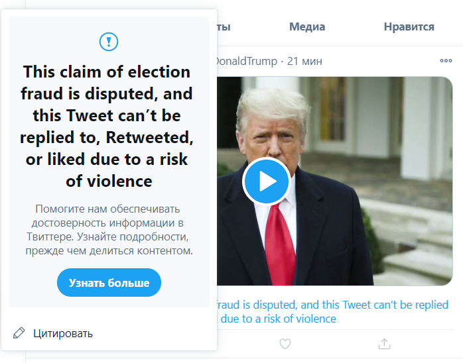This screenshot has height=363, width=463.
Task: Click the bold disputed claim heading in popup
Action: (x=106, y=126)
